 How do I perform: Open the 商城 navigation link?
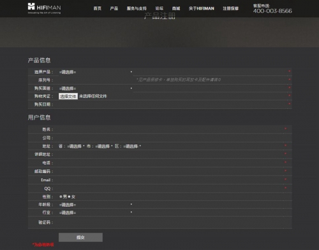[x=176, y=8]
